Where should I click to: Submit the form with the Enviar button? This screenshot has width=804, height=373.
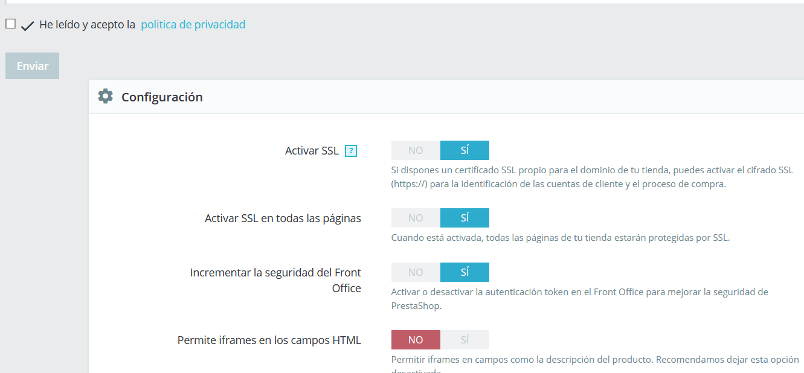click(33, 66)
